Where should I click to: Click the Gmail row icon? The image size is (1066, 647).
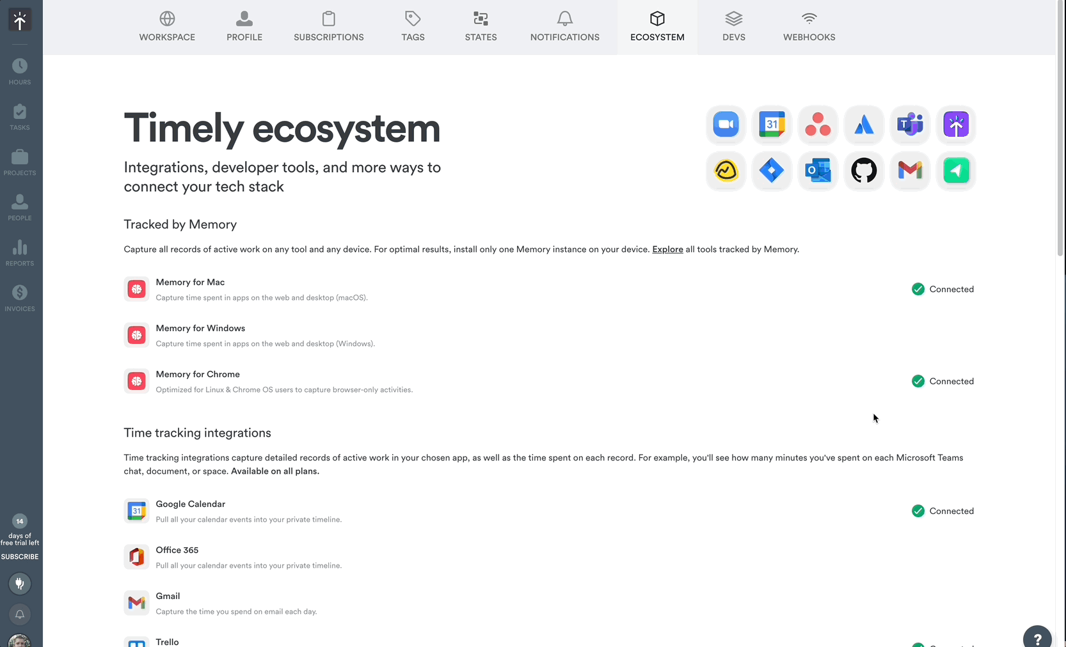click(x=136, y=603)
